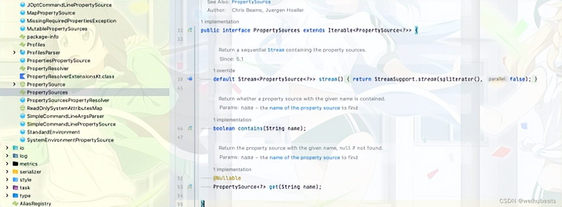Click the 'parallel:' inlay hint
Screen dimensions: 562x207
498,79
